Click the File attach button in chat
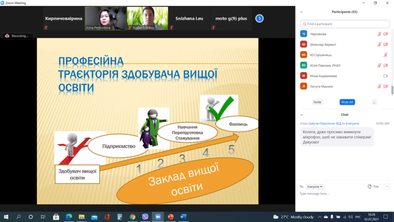Image resolution: width=394 pixels, height=222 pixels. (373, 186)
